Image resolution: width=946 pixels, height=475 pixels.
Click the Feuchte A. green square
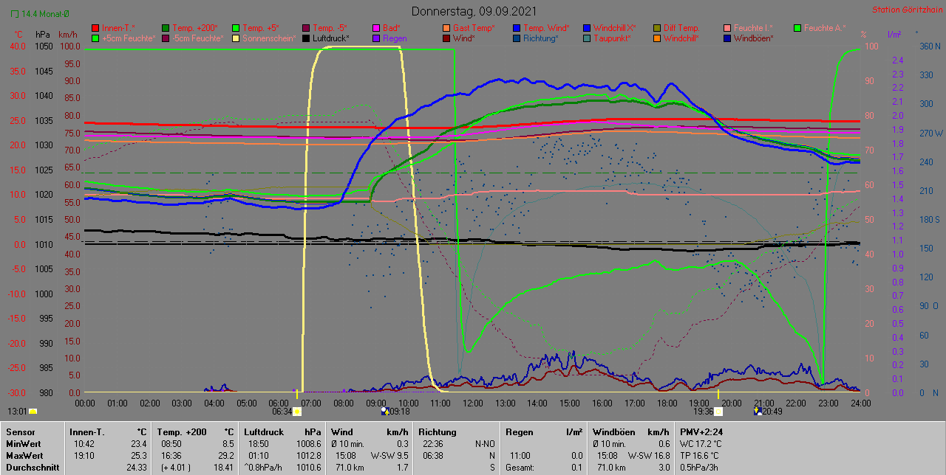point(797,28)
